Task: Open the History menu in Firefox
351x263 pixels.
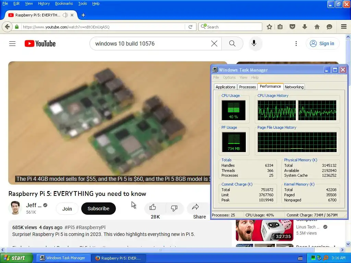Action: tap(44, 3)
